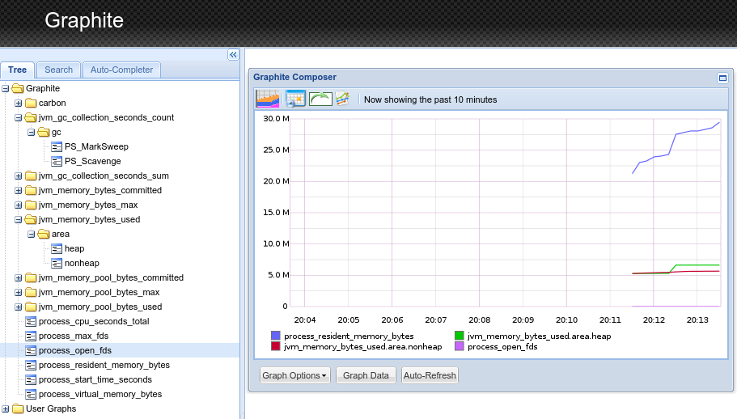Click the 'Now showing the past 10 minutes' text
This screenshot has width=737, height=419.
point(430,99)
